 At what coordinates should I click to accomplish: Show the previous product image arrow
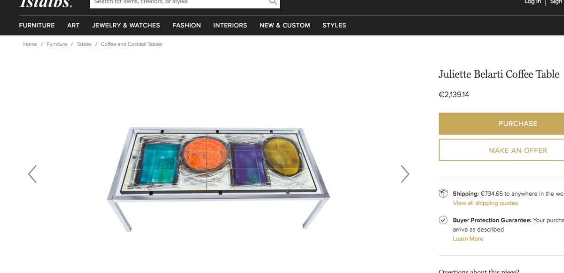[x=32, y=174]
